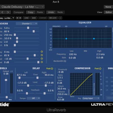Click the Redo button
Screen dimensions: 113x113
[x=60, y=12]
